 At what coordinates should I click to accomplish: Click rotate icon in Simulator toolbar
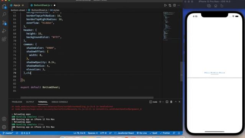(x=222, y=6)
